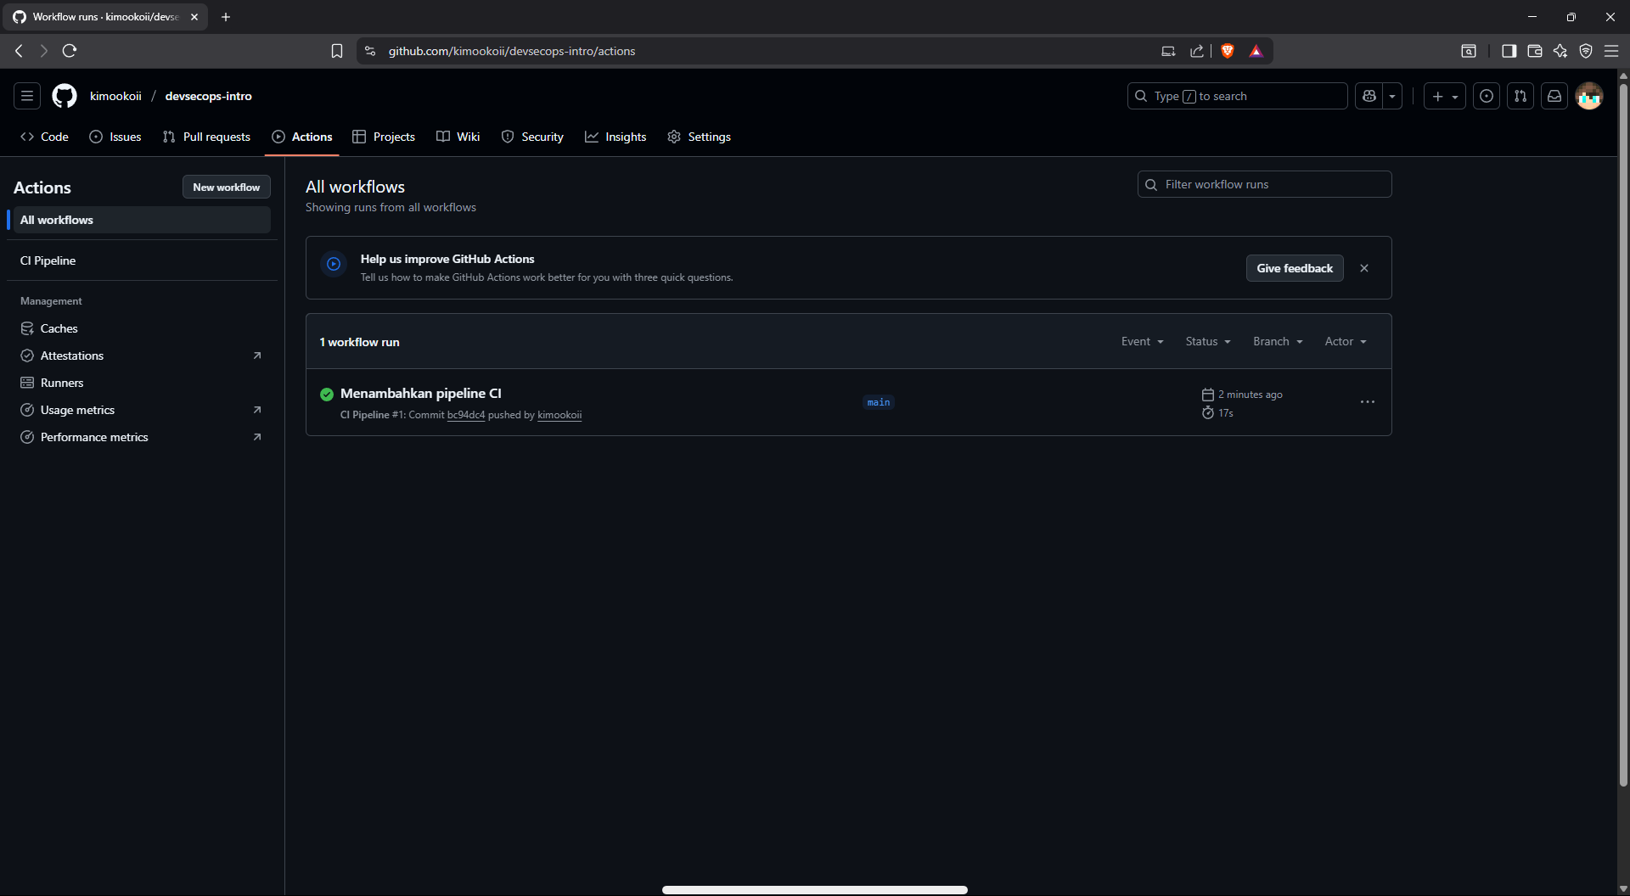This screenshot has width=1630, height=896.
Task: Open the create new plus dropdown
Action: pyautogui.click(x=1444, y=96)
